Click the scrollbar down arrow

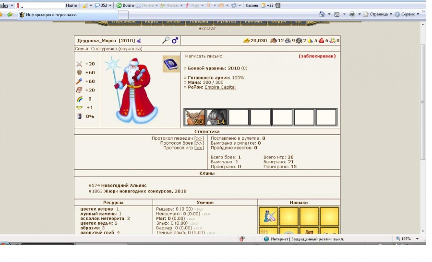pyautogui.click(x=422, y=231)
